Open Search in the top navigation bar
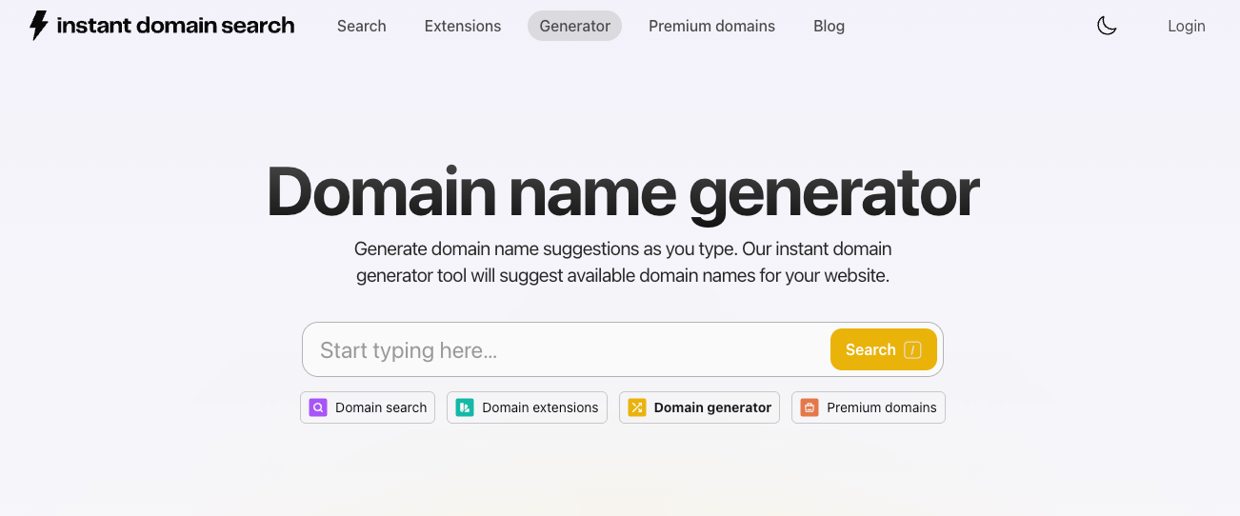Viewport: 1240px width, 516px height. [x=362, y=26]
